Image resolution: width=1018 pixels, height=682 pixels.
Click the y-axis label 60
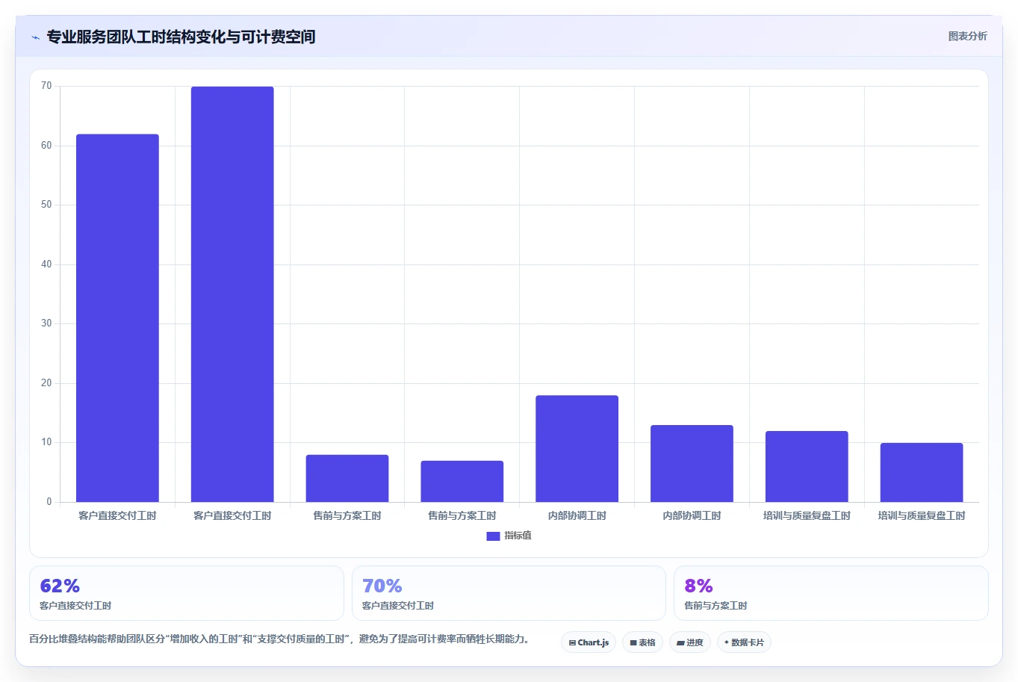click(x=46, y=146)
